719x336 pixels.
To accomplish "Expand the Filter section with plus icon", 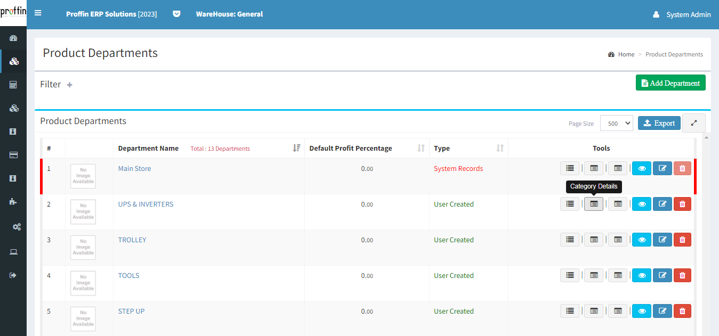I will tap(69, 85).
